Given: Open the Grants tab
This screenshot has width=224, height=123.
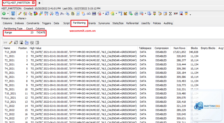Looking at the screenshot, I should coord(92,23).
